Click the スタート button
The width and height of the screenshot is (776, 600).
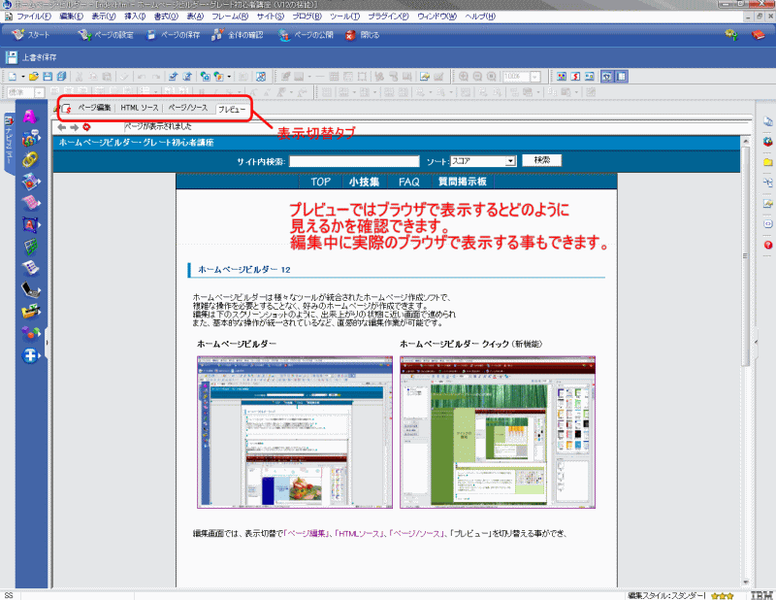[x=31, y=35]
